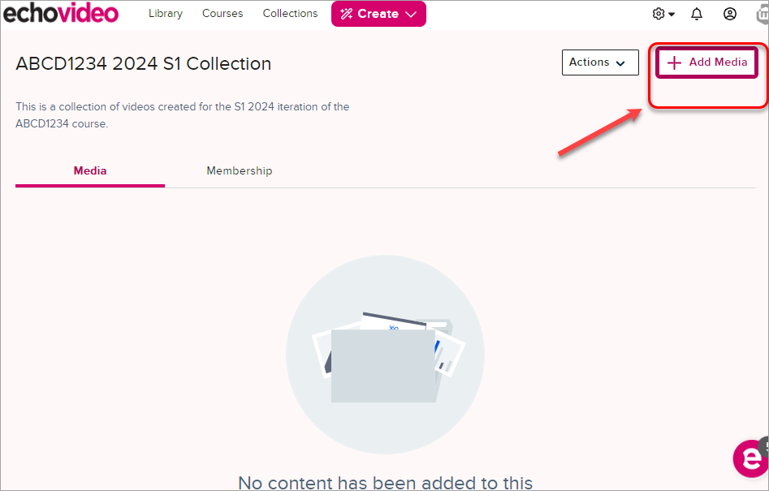This screenshot has width=769, height=491.
Task: Go to Courses in the top navigation
Action: pyautogui.click(x=222, y=14)
